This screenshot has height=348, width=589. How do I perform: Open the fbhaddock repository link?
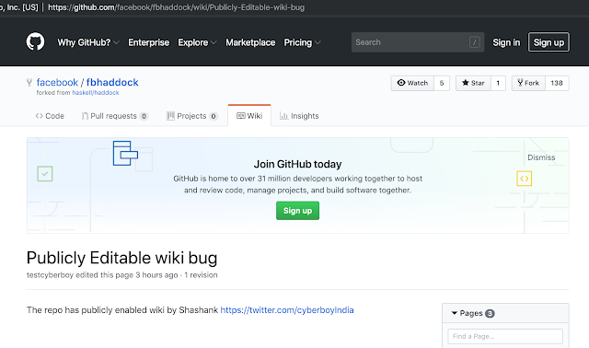click(x=112, y=82)
